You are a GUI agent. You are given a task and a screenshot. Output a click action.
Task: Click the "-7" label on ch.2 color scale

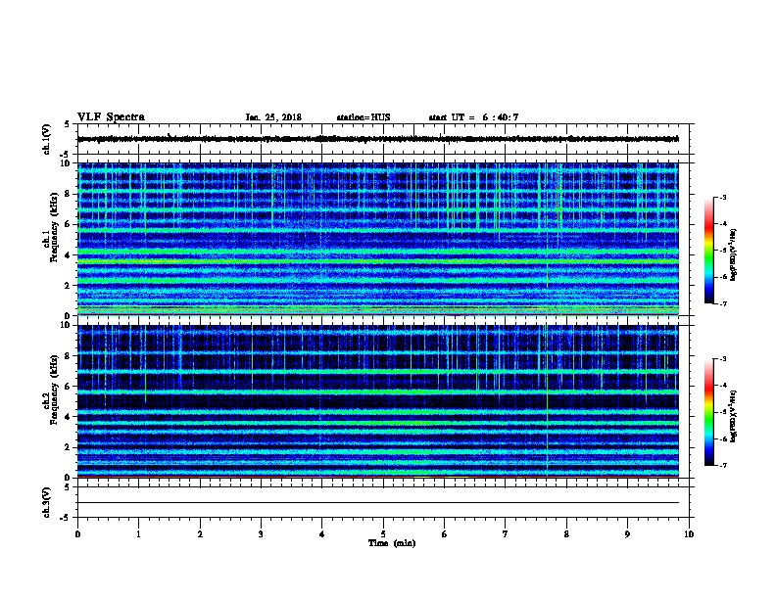[722, 465]
